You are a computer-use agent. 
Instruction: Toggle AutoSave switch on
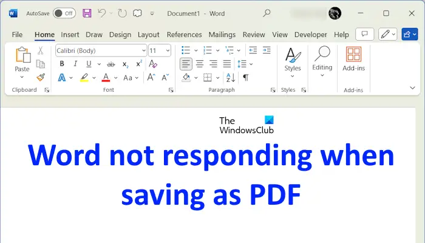64,13
